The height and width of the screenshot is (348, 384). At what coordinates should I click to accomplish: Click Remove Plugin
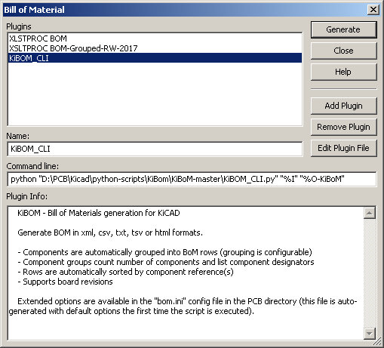pos(343,127)
